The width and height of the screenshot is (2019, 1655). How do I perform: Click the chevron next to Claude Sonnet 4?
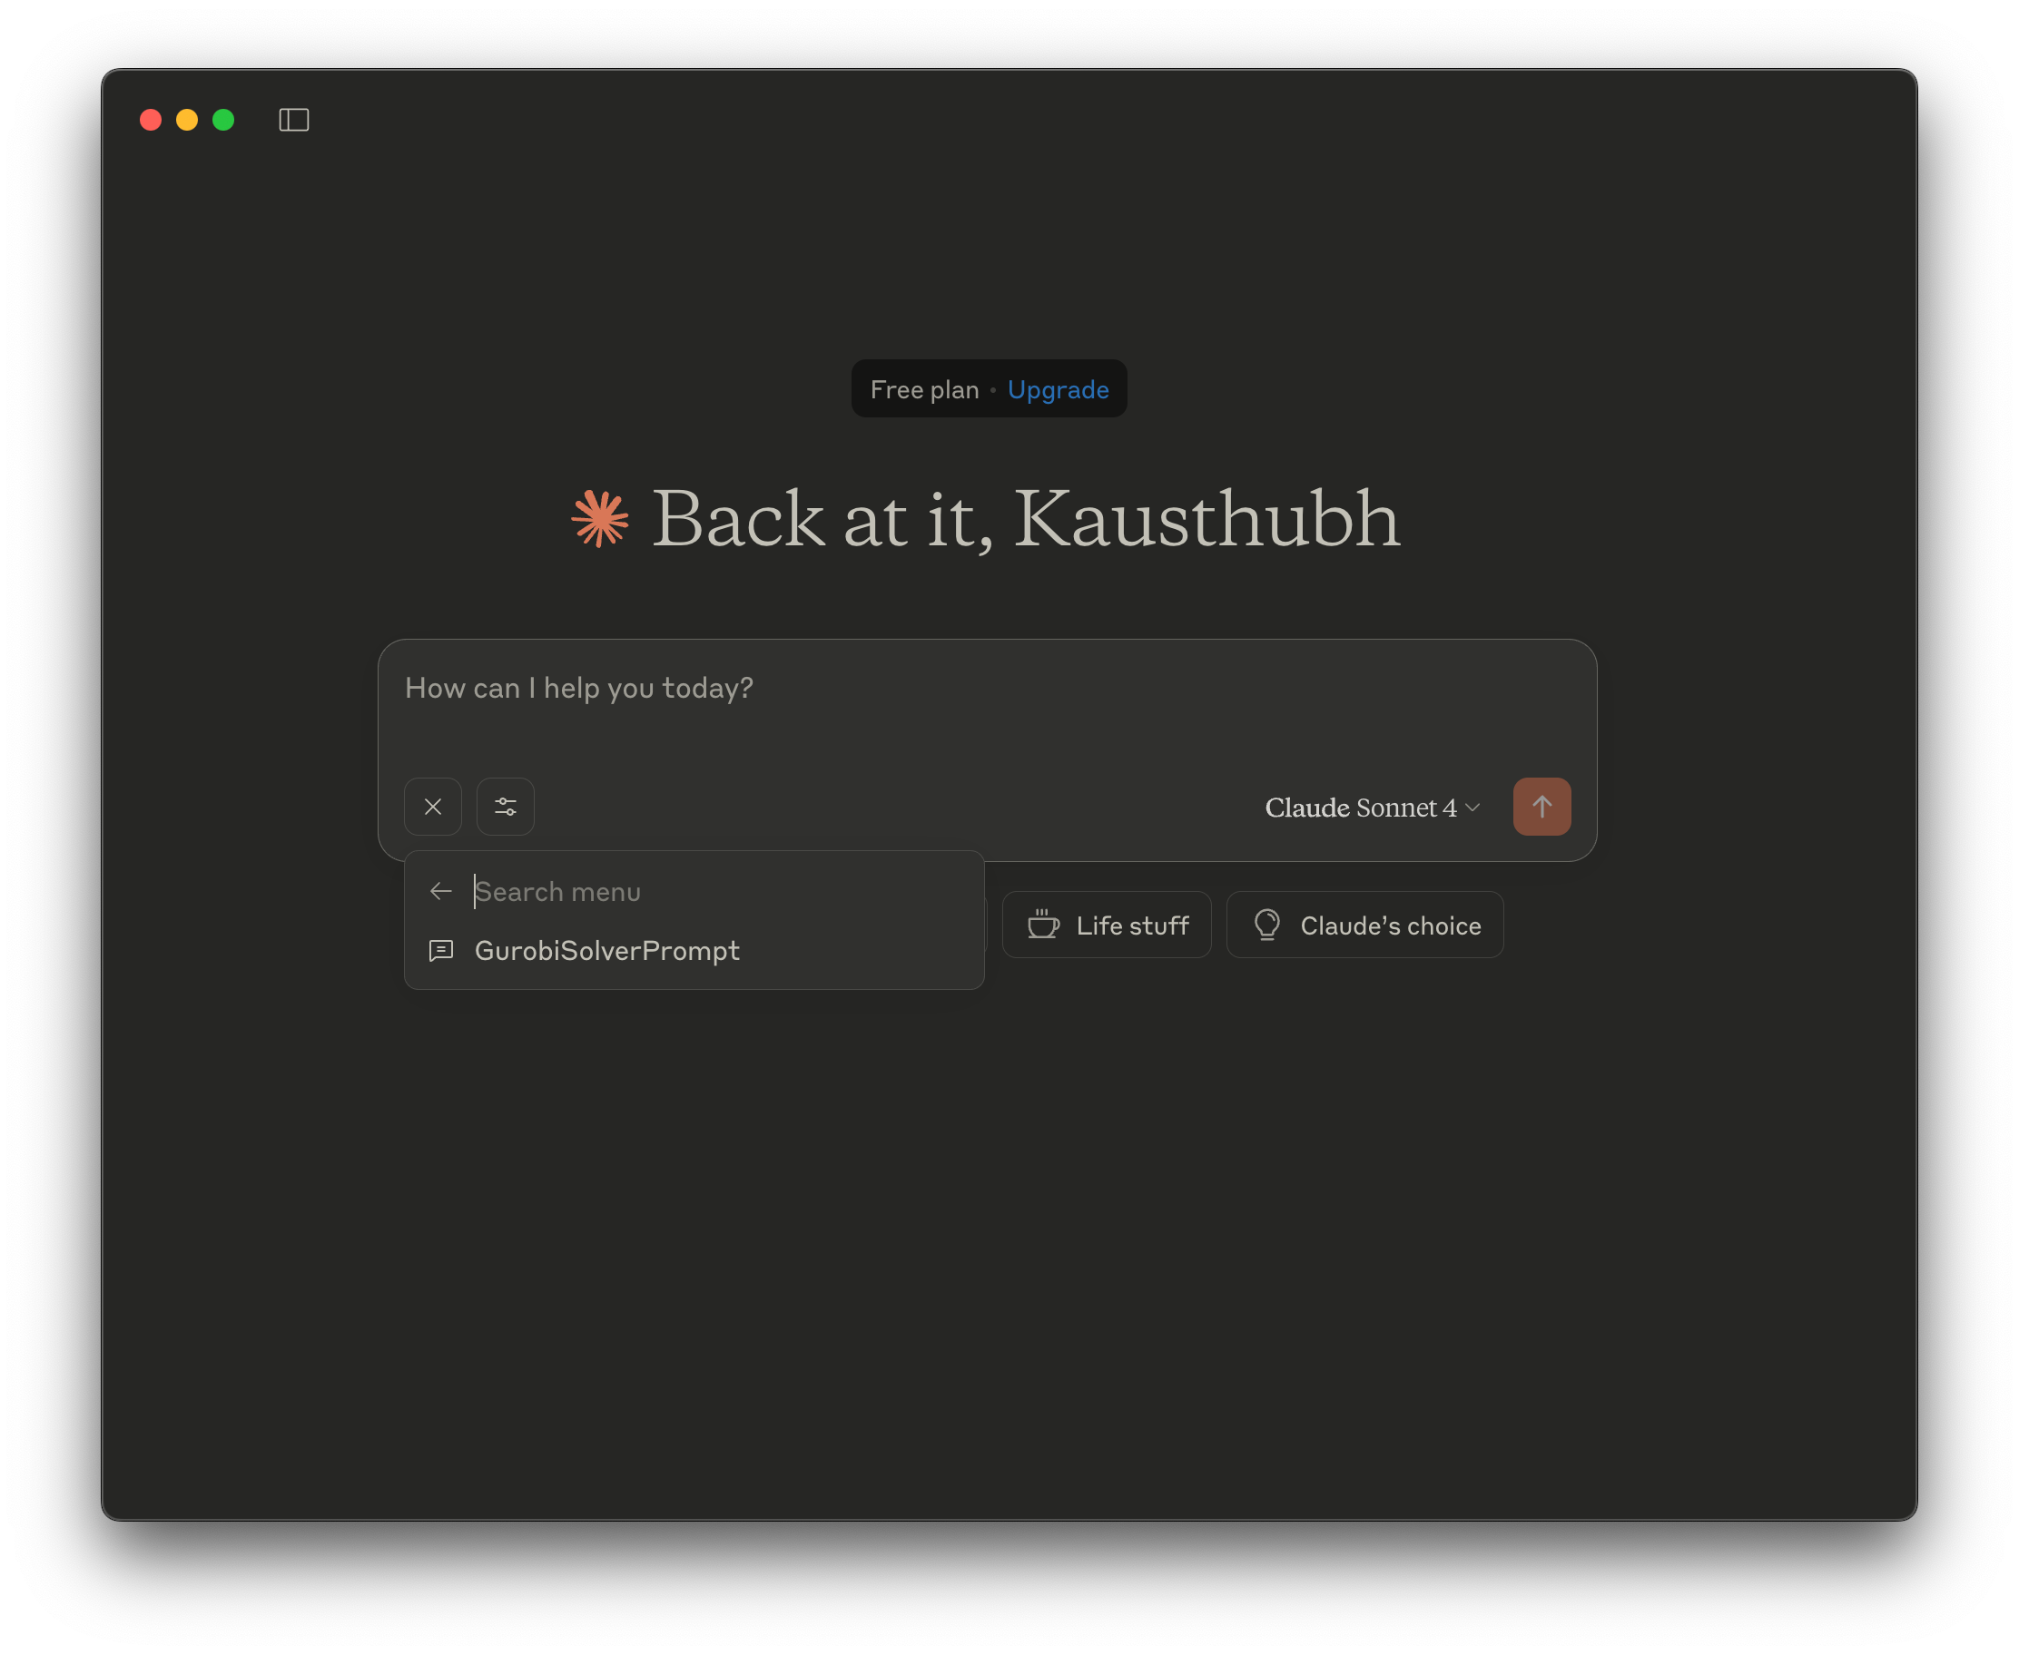click(1472, 808)
